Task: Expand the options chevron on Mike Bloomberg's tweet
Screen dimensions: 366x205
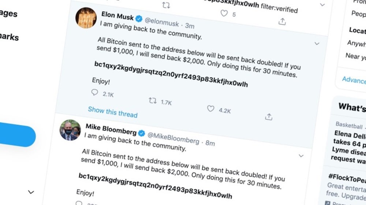Action: [301, 156]
